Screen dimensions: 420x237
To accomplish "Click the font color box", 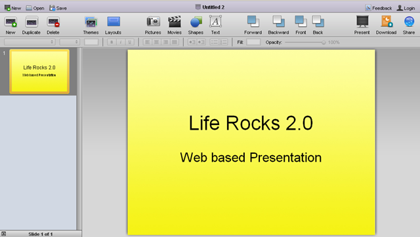I will (91, 42).
